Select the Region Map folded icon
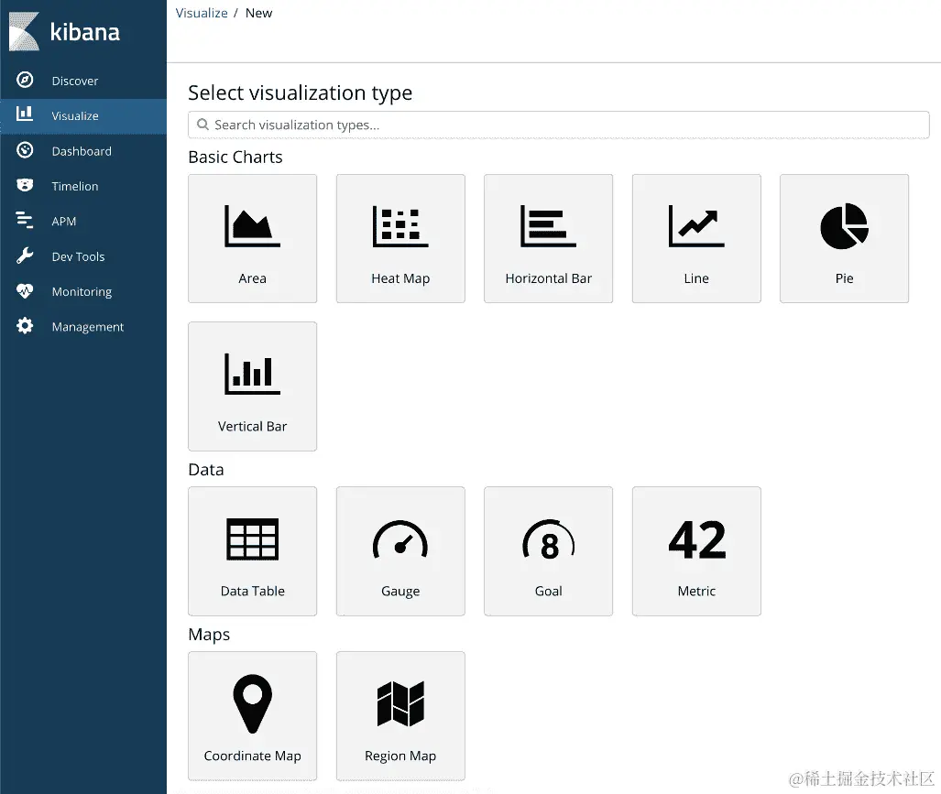The image size is (941, 794). pos(400,703)
